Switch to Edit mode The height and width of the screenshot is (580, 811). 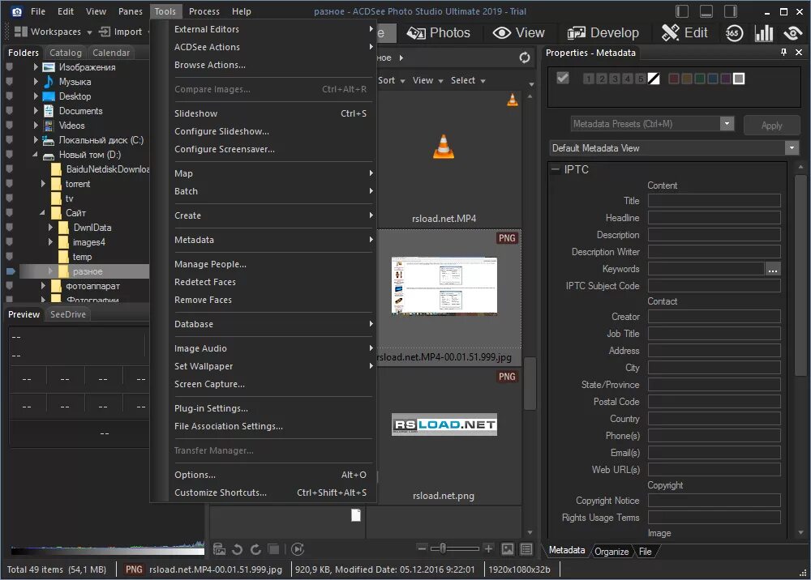[684, 32]
